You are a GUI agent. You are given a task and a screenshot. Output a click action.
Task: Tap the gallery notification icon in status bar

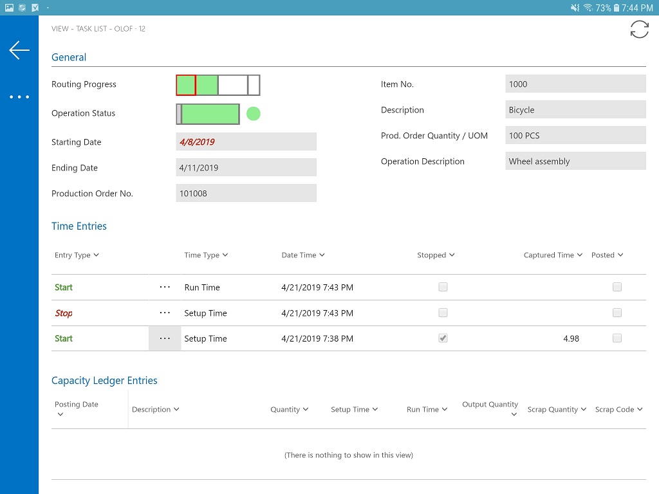(9, 8)
